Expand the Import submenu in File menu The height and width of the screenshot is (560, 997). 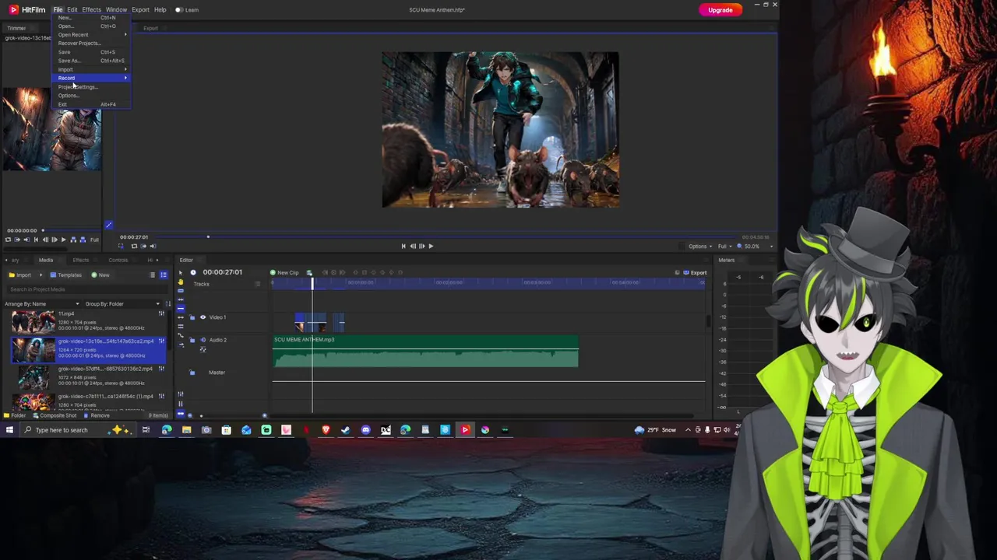point(91,69)
